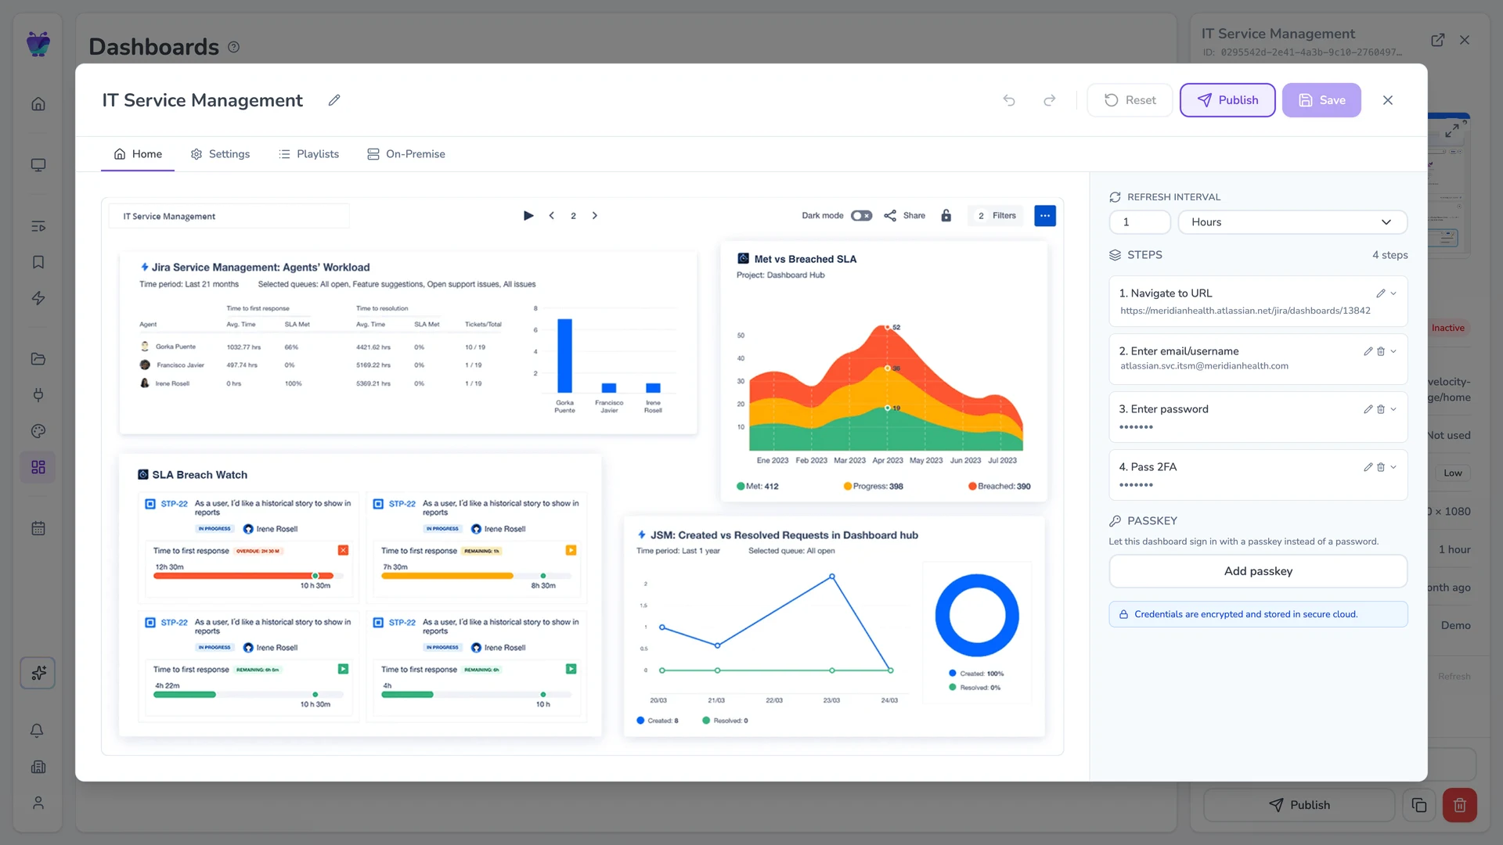Open side panel in new window icon

(1438, 40)
